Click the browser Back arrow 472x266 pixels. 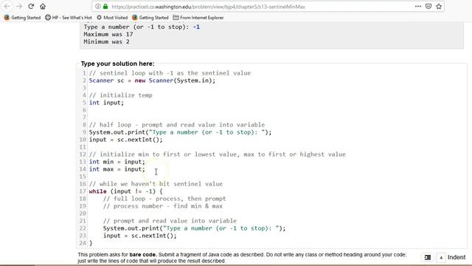(x=7, y=7)
